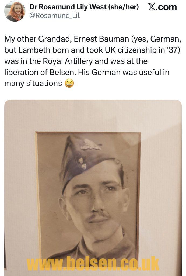Click the white mount above the portrait
The width and height of the screenshot is (186, 276).
coord(93,115)
